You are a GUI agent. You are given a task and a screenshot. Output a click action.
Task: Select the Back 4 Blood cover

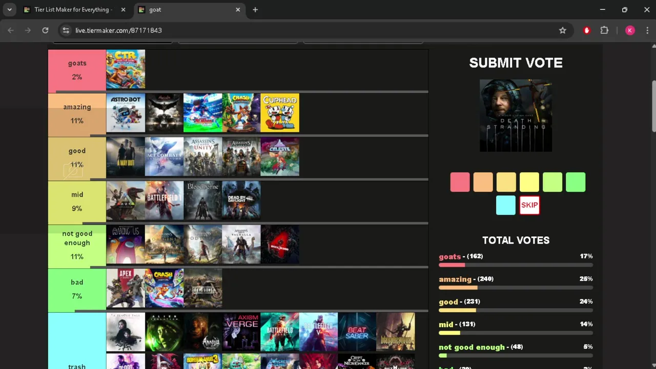click(x=280, y=244)
